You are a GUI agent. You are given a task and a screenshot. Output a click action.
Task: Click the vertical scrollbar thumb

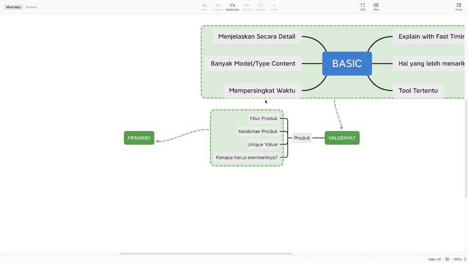pos(466,148)
